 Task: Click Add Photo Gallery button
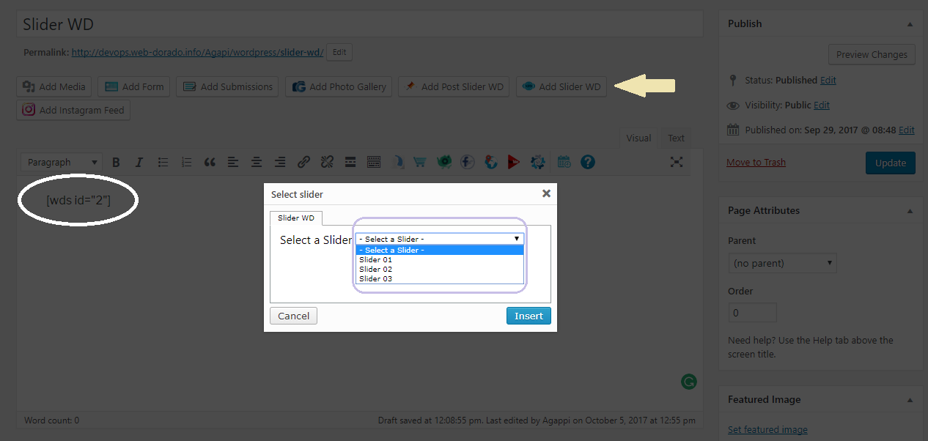point(339,86)
